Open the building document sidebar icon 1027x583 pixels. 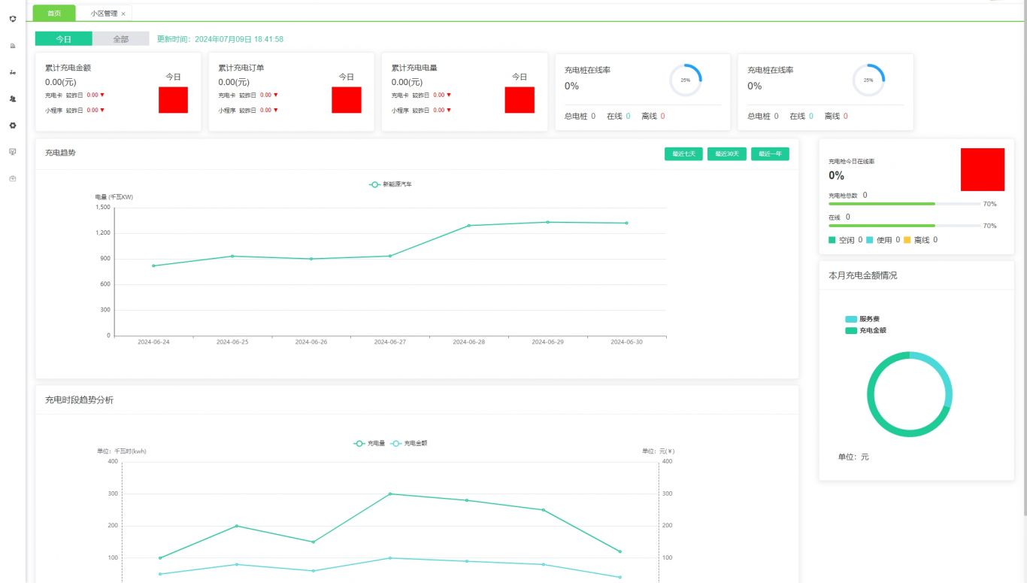click(13, 46)
